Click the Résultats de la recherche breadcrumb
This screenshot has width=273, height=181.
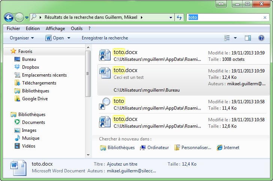(91, 17)
